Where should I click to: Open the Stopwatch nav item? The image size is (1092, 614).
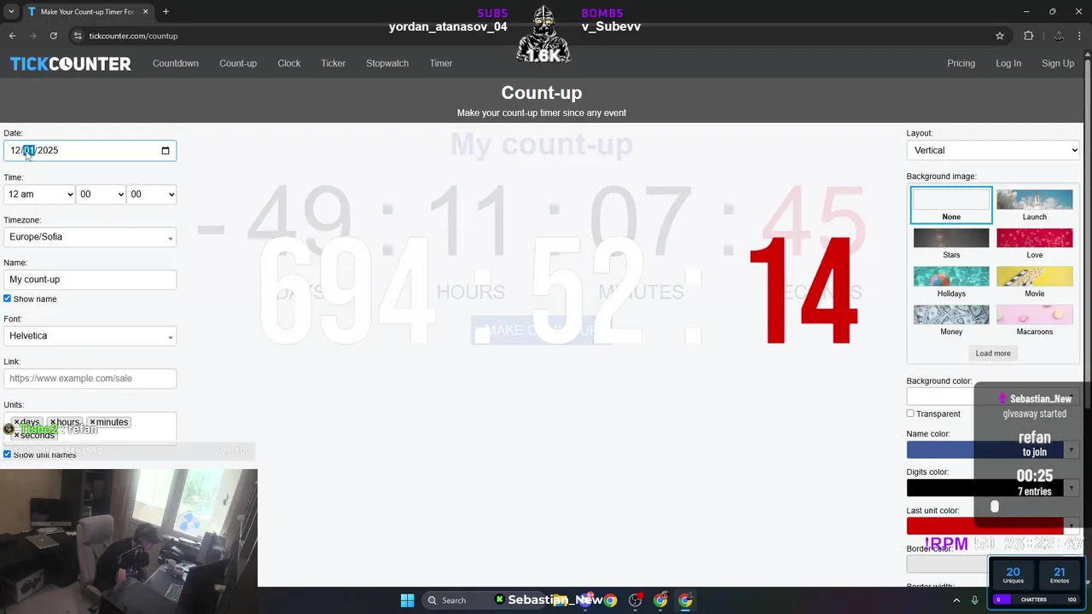(x=387, y=63)
